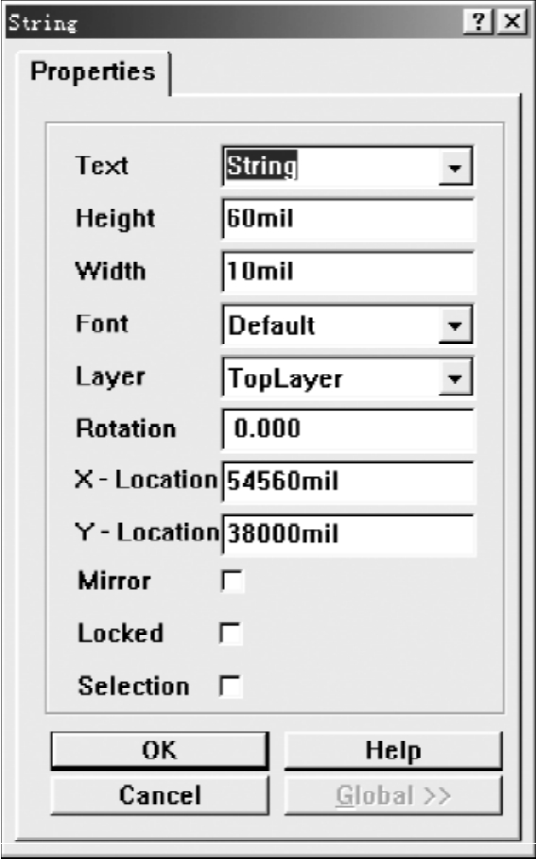The image size is (536, 859).
Task: Click the Y - Location input field
Action: [348, 534]
